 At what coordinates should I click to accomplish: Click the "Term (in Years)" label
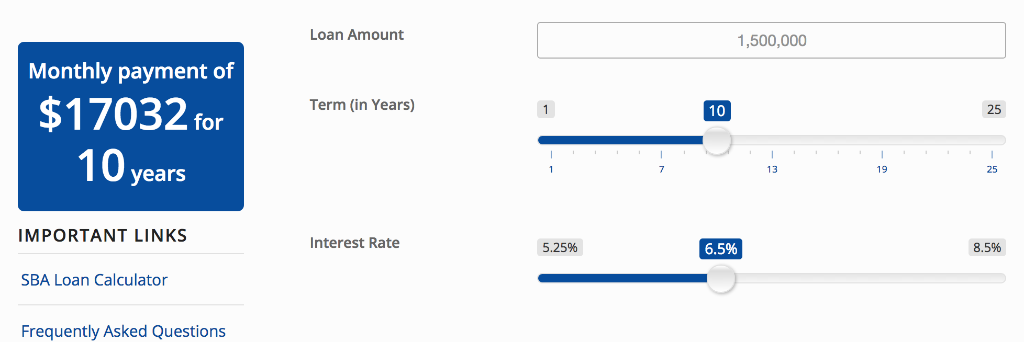pos(362,105)
